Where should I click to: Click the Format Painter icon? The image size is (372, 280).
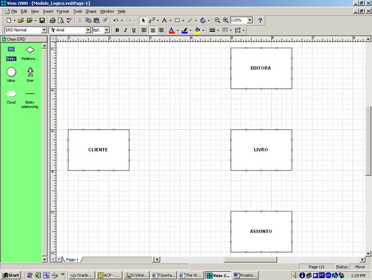point(105,20)
